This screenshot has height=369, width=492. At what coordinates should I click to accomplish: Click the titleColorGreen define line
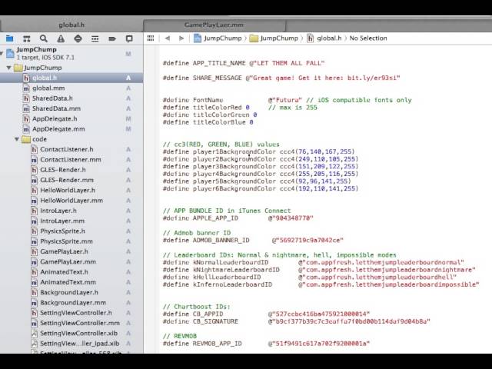tap(210, 115)
